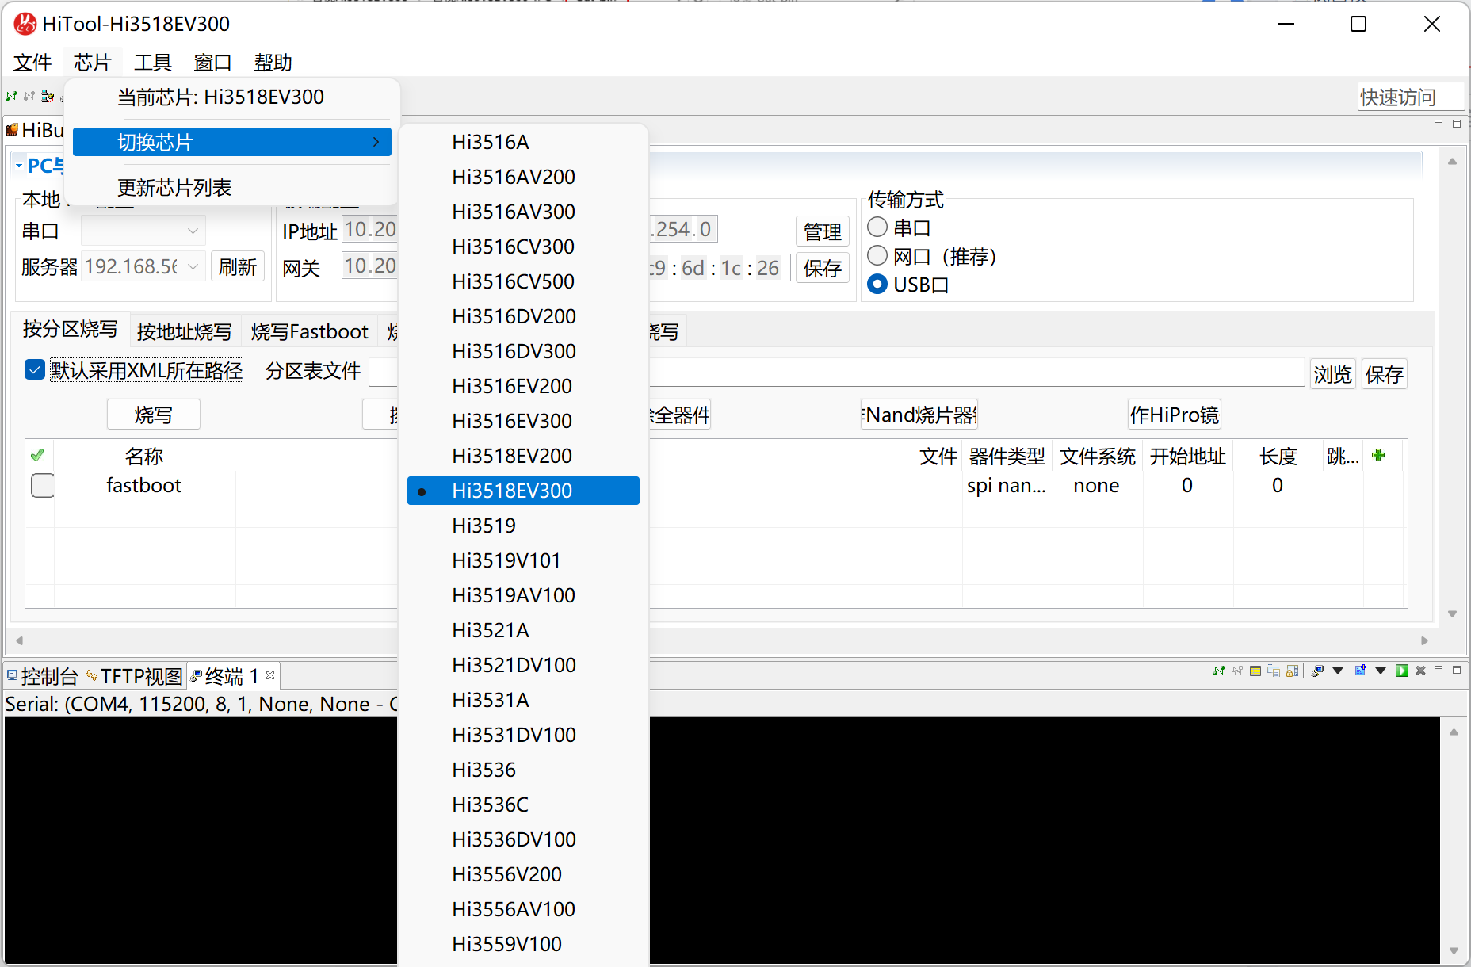Toggle the scroll lock icon in terminal toolbar
This screenshot has width=1471, height=967.
(1293, 671)
